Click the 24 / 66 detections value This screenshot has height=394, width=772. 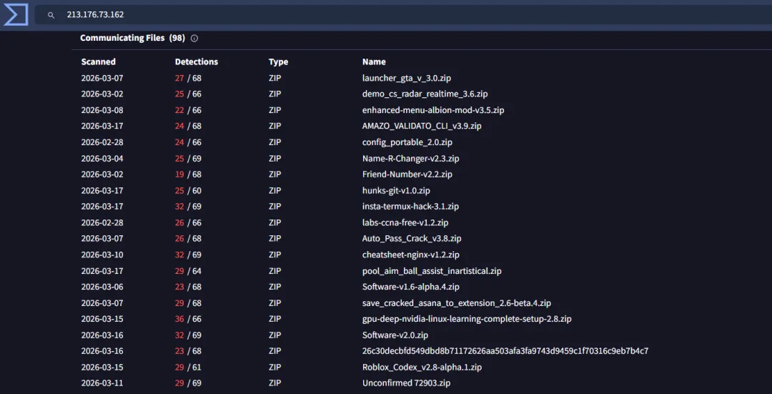(x=188, y=142)
